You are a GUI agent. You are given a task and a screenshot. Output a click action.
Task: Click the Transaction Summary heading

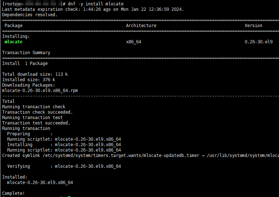(x=26, y=53)
